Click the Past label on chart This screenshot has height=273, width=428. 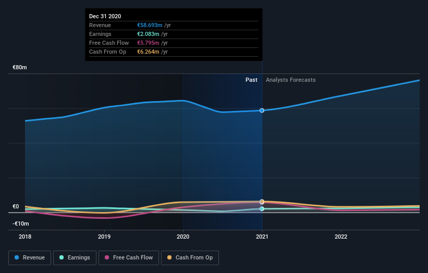click(251, 80)
